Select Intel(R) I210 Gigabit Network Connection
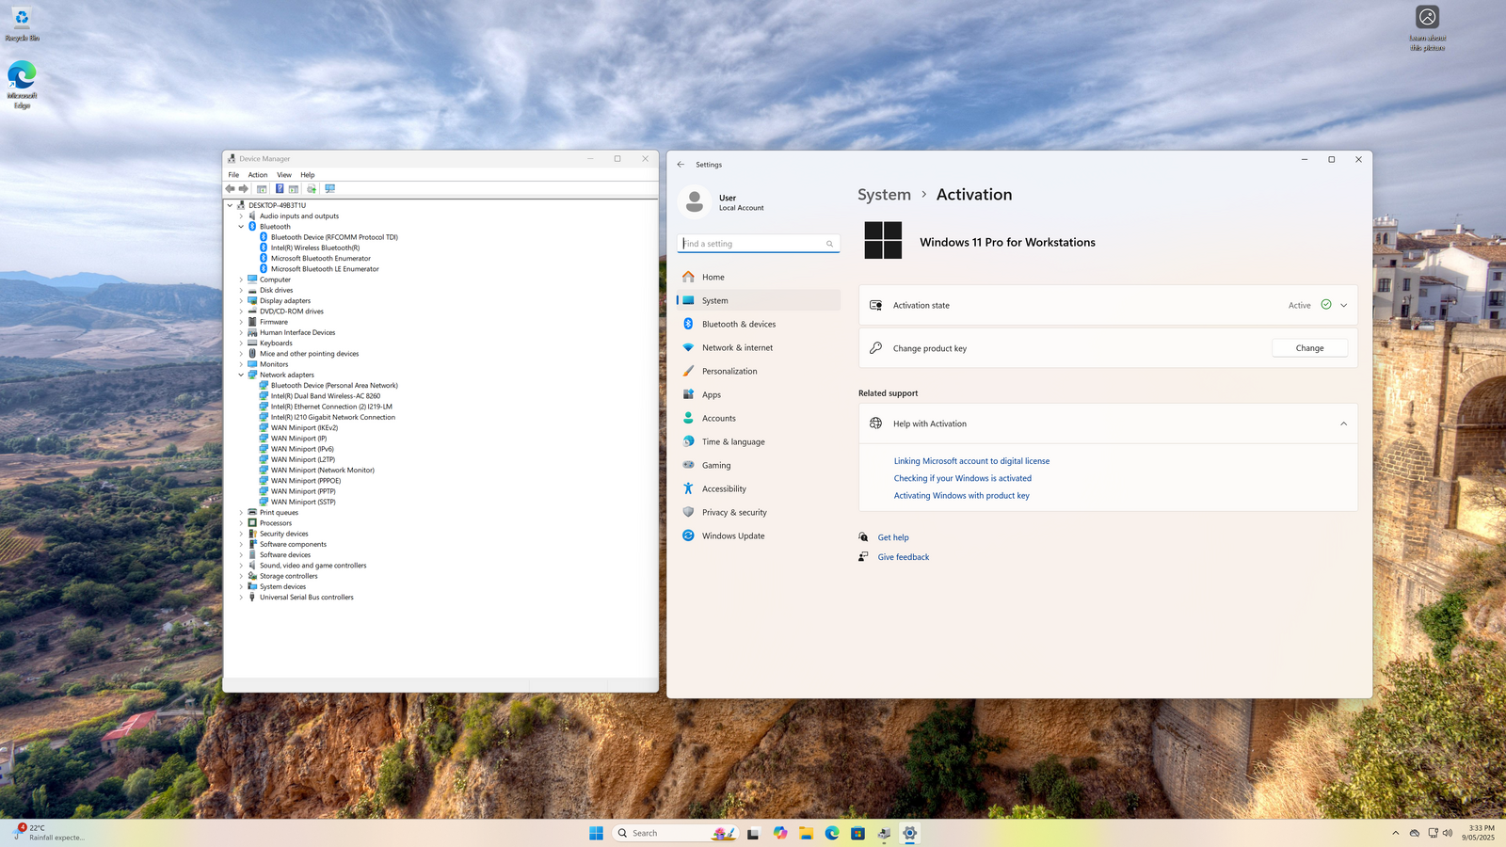 (333, 417)
